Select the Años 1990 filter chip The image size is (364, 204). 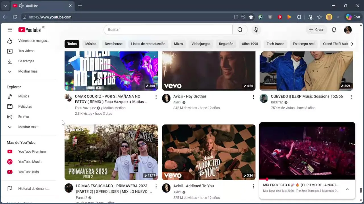(x=250, y=44)
